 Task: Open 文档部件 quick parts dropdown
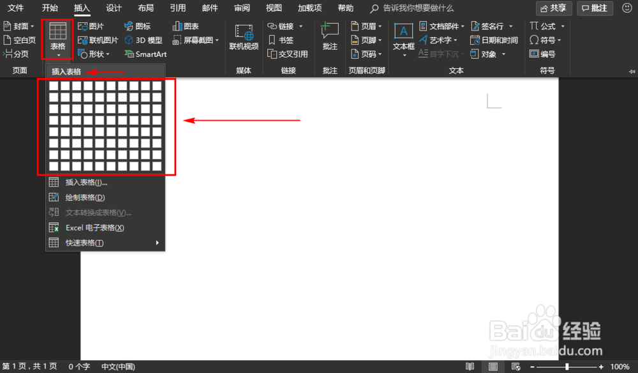click(441, 26)
